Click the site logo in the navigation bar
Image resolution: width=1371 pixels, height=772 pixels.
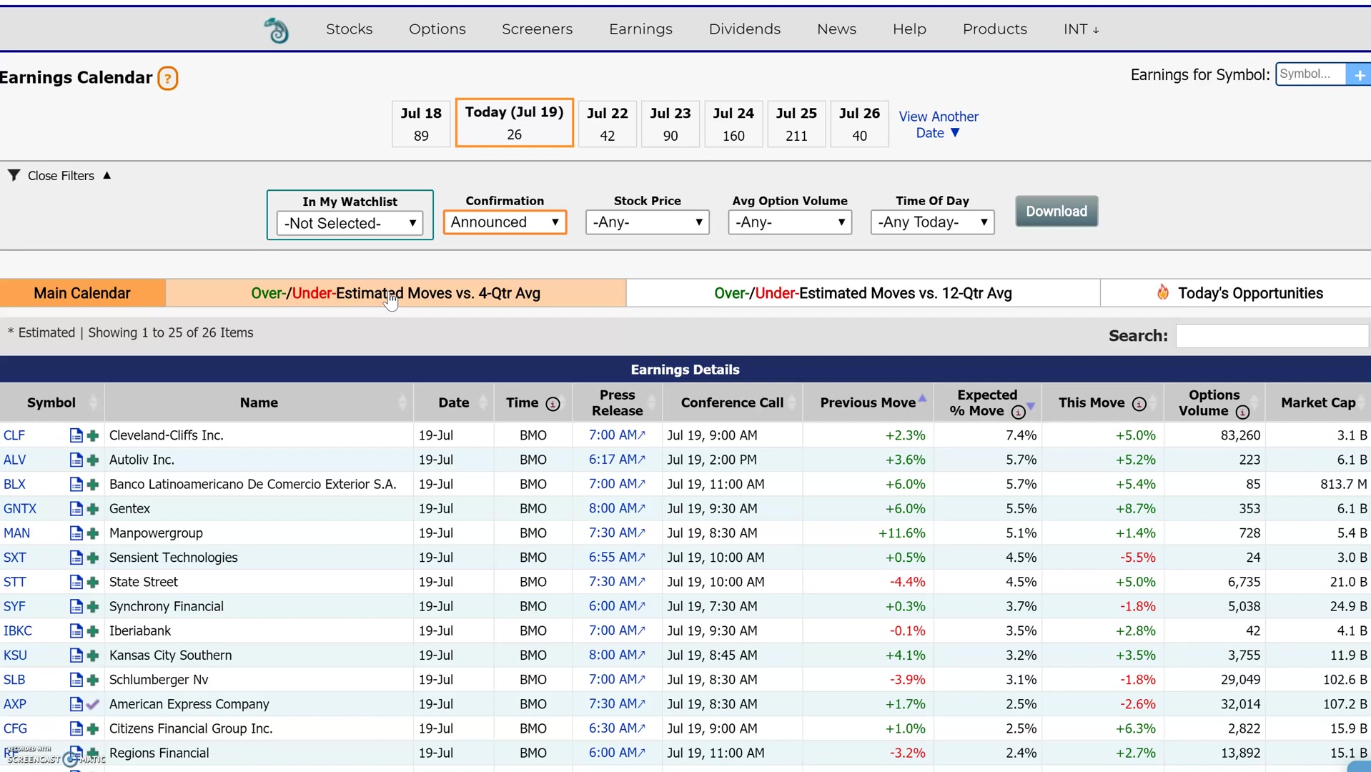[x=277, y=30]
